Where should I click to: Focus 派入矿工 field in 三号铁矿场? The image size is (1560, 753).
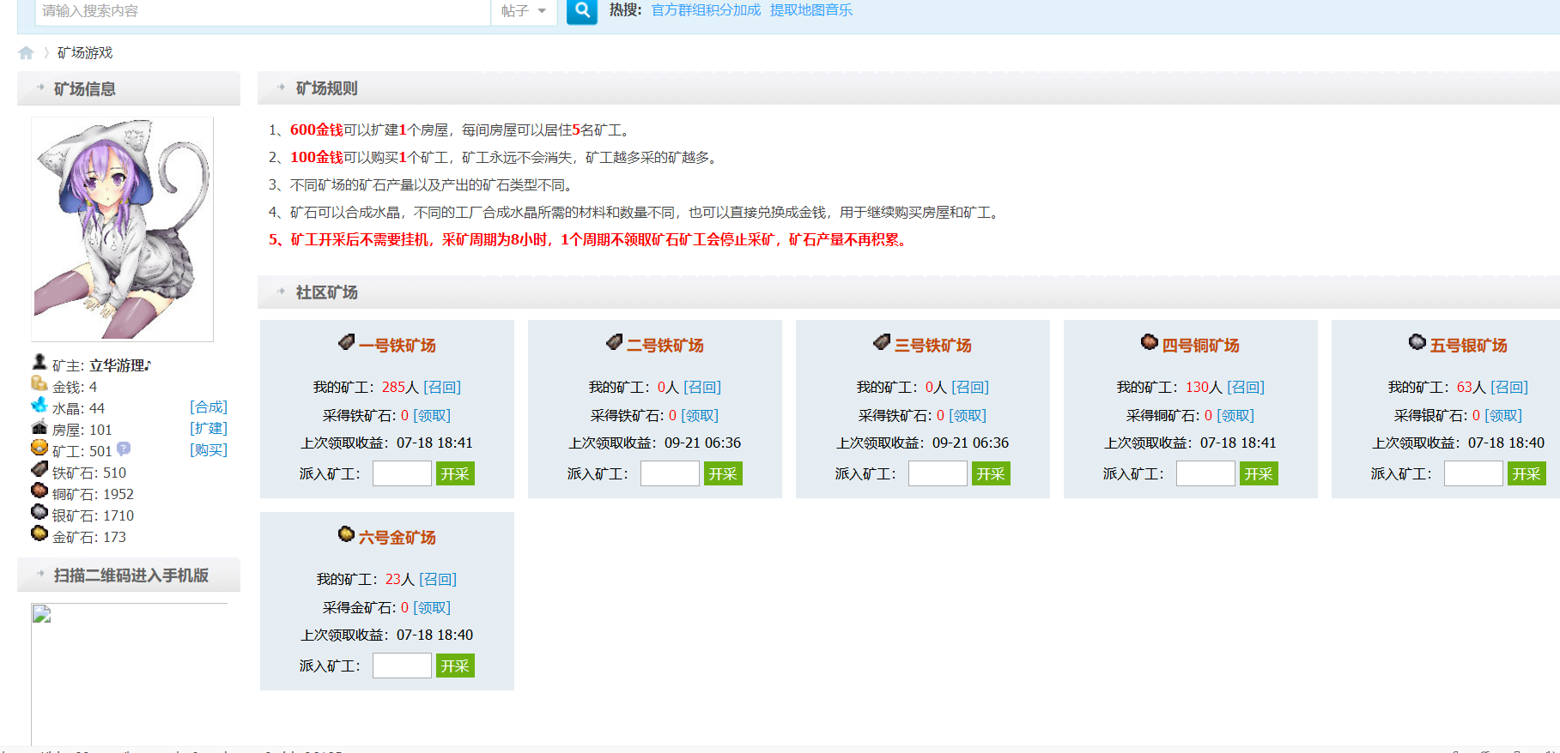(938, 473)
